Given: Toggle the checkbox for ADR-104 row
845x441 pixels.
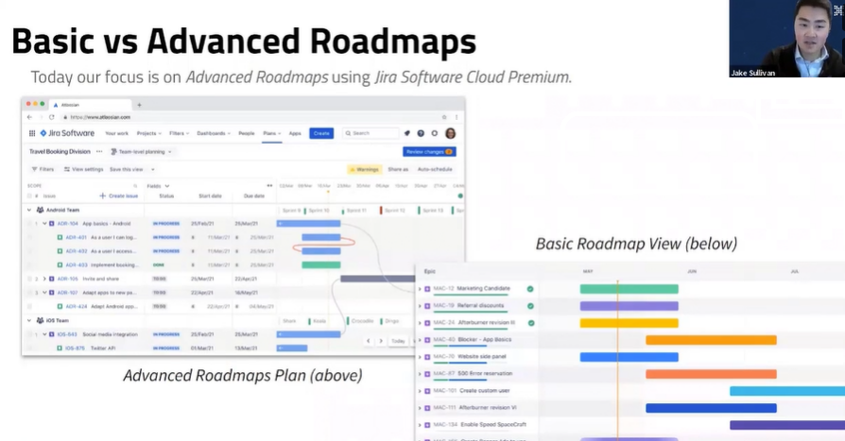Looking at the screenshot, I should [x=29, y=224].
